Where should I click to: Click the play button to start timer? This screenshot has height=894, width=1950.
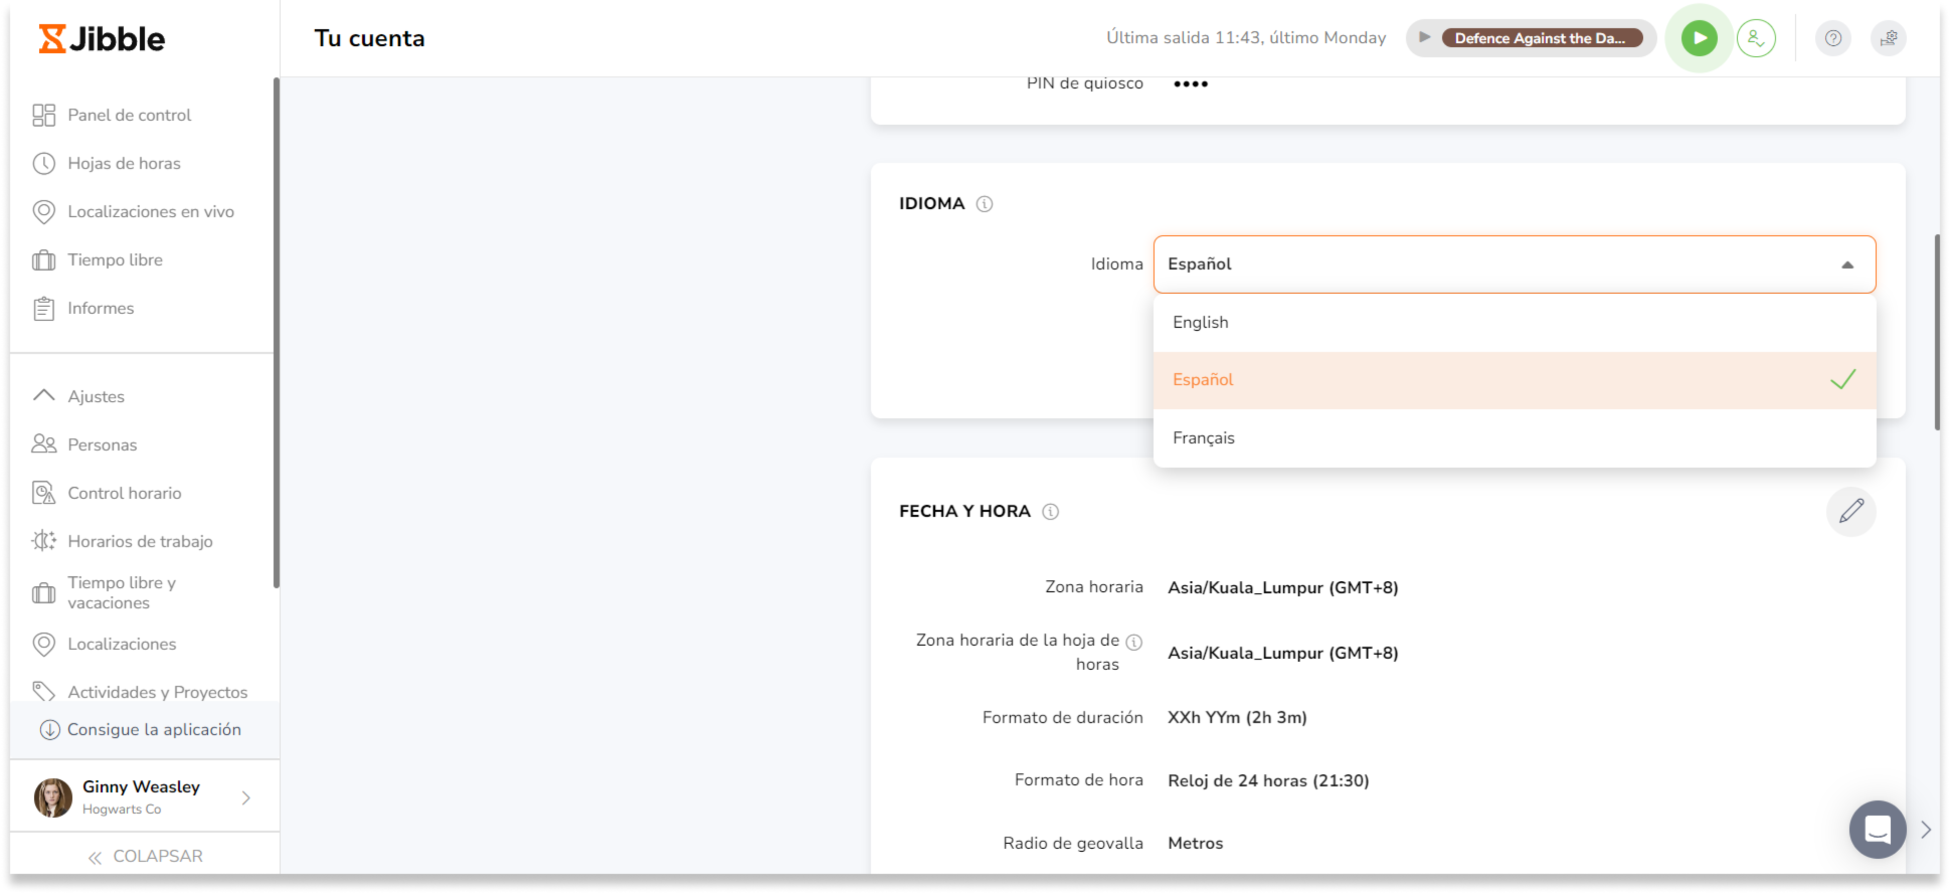click(x=1698, y=37)
